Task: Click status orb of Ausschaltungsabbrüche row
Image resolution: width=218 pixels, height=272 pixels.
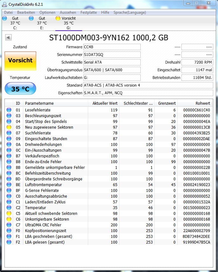Action: 9,196
